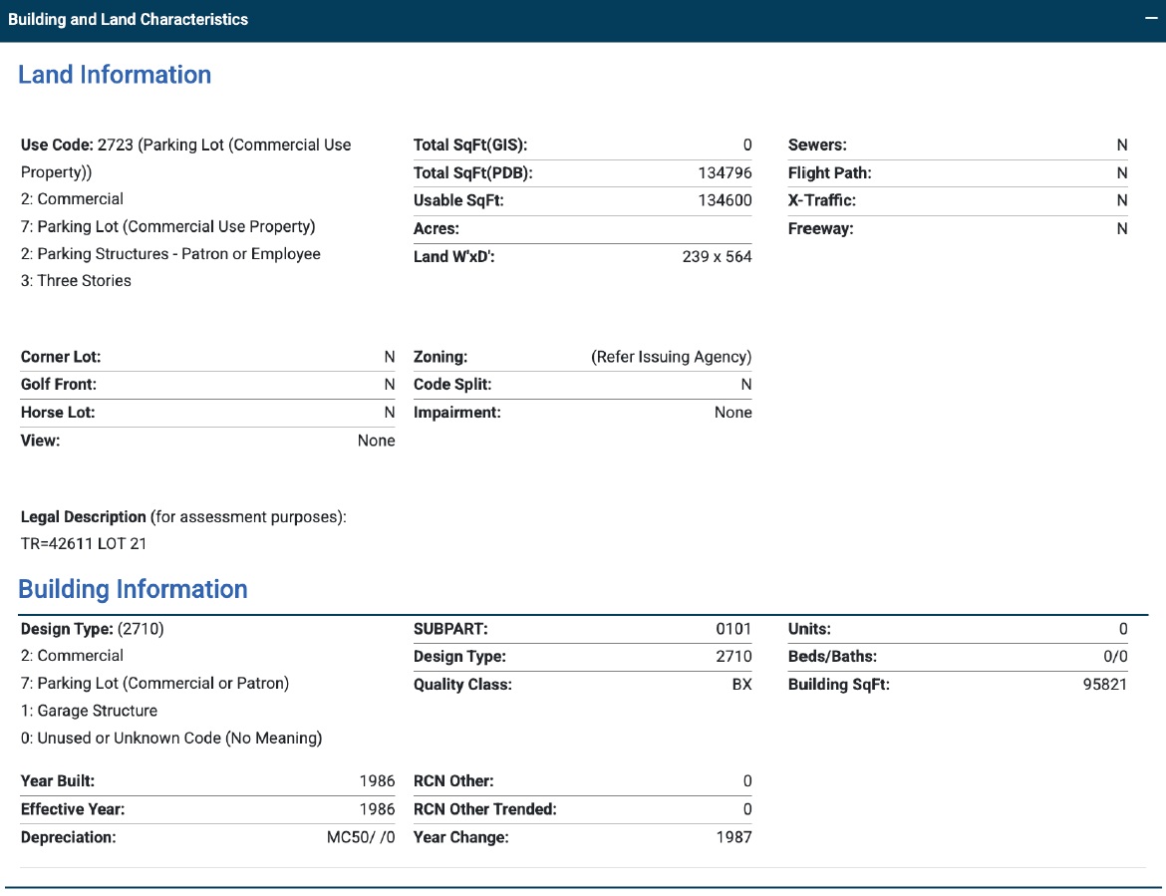Click the Year Built value 1986
Image resolution: width=1166 pixels, height=896 pixels.
tap(377, 781)
